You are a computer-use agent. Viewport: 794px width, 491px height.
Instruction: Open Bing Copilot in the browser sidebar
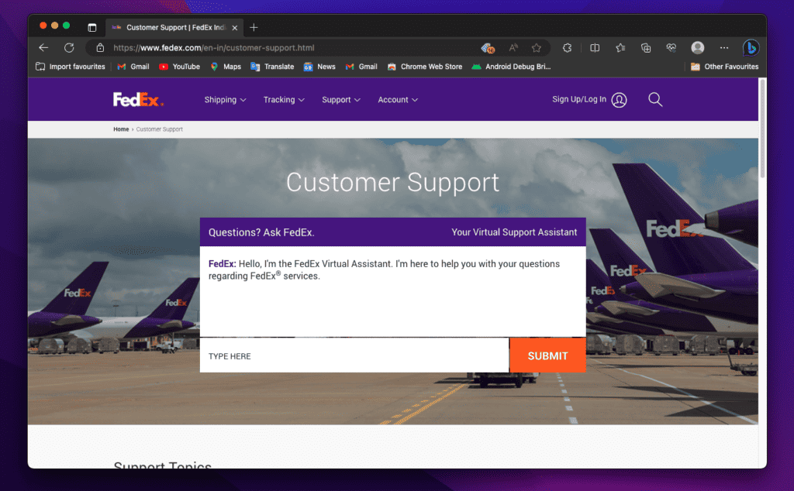pyautogui.click(x=750, y=48)
